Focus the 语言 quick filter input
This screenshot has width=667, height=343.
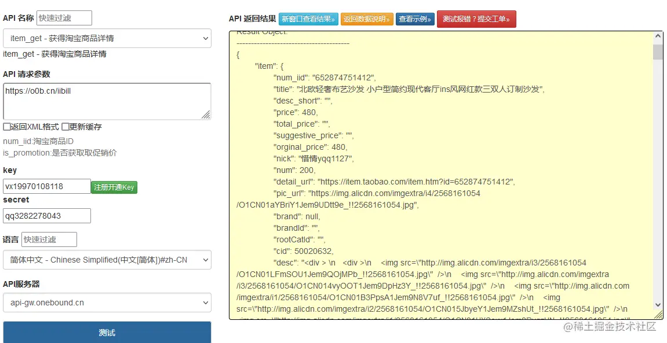tap(49, 239)
